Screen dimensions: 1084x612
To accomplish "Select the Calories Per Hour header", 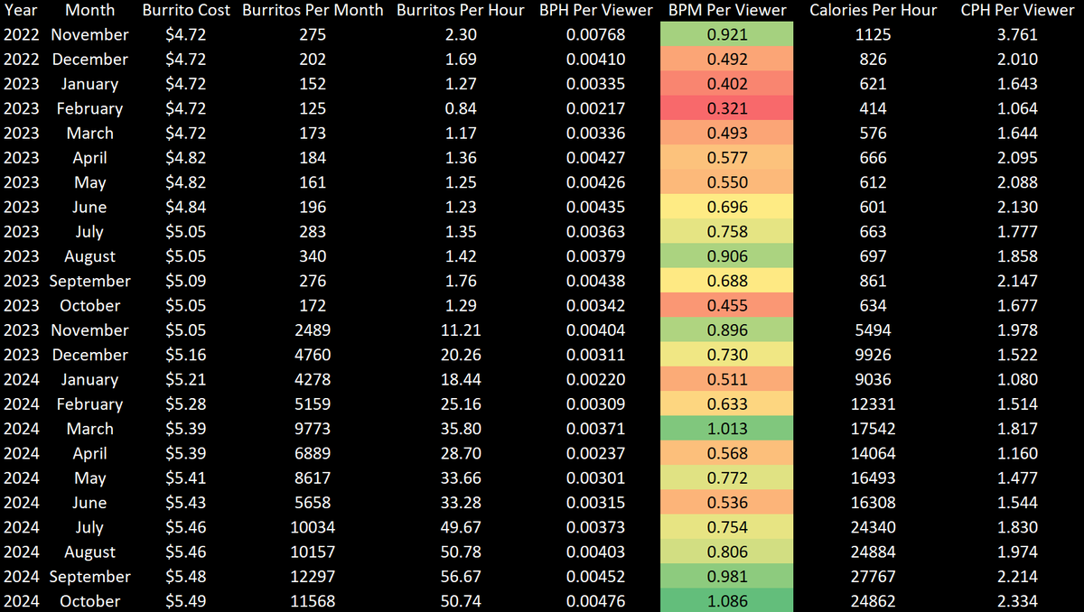I will pyautogui.click(x=873, y=11).
